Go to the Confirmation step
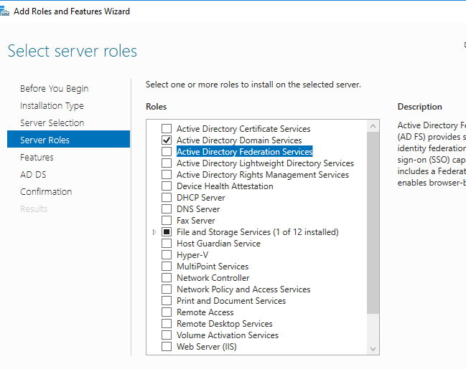The height and width of the screenshot is (369, 466). [x=46, y=192]
